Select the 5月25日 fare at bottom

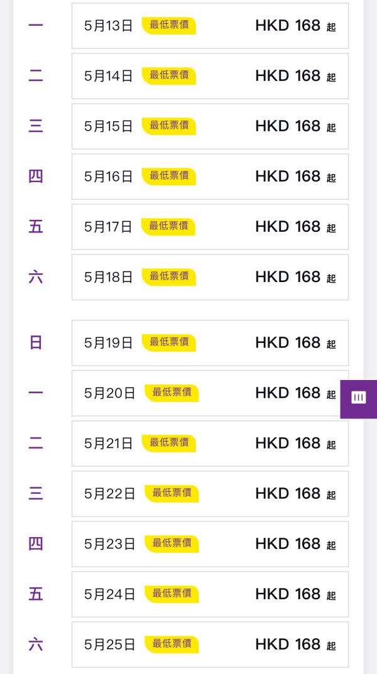[x=209, y=644]
